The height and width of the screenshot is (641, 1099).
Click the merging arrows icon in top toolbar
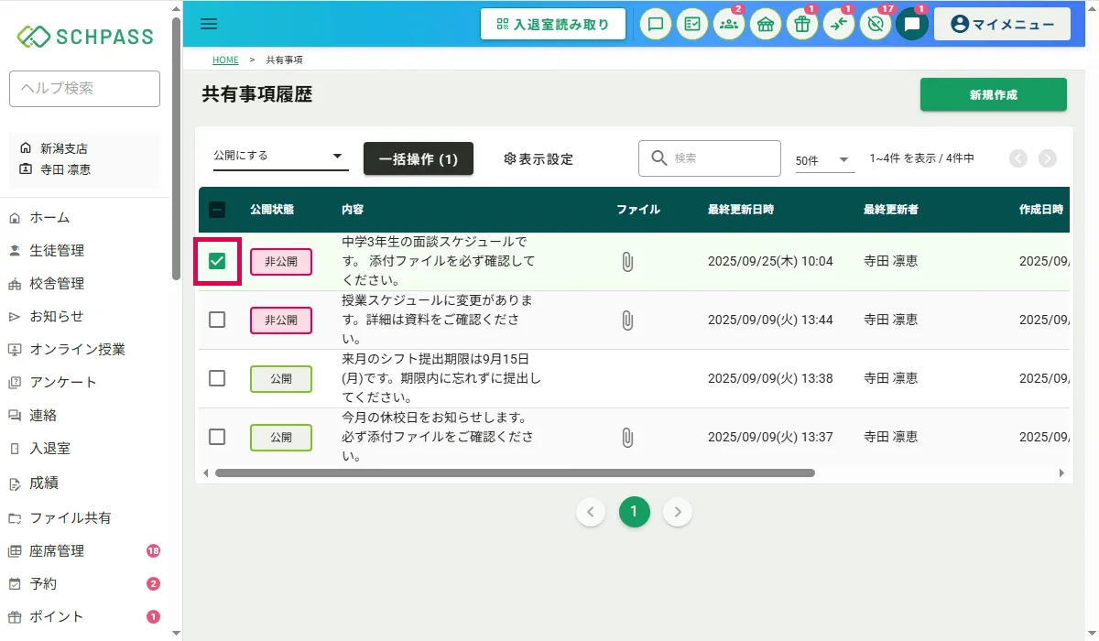pyautogui.click(x=838, y=25)
